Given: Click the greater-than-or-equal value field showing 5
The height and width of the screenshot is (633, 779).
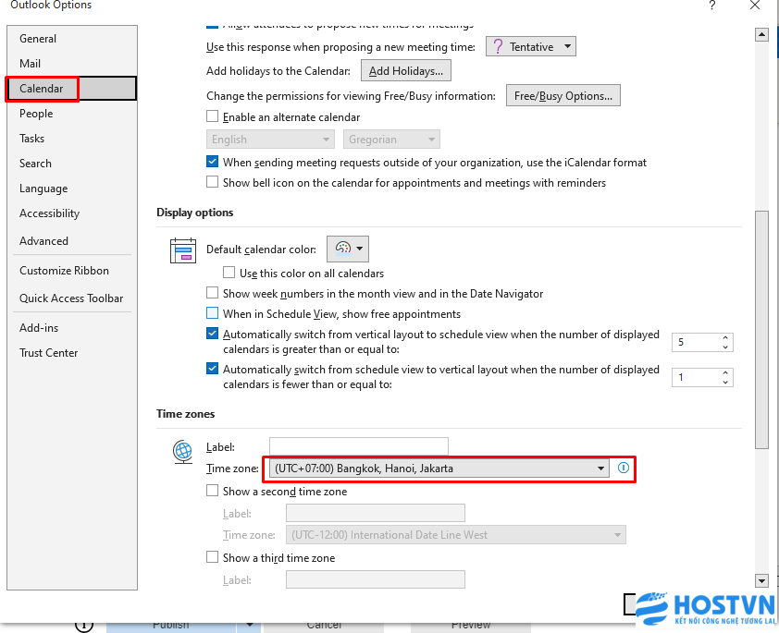Looking at the screenshot, I should [696, 342].
